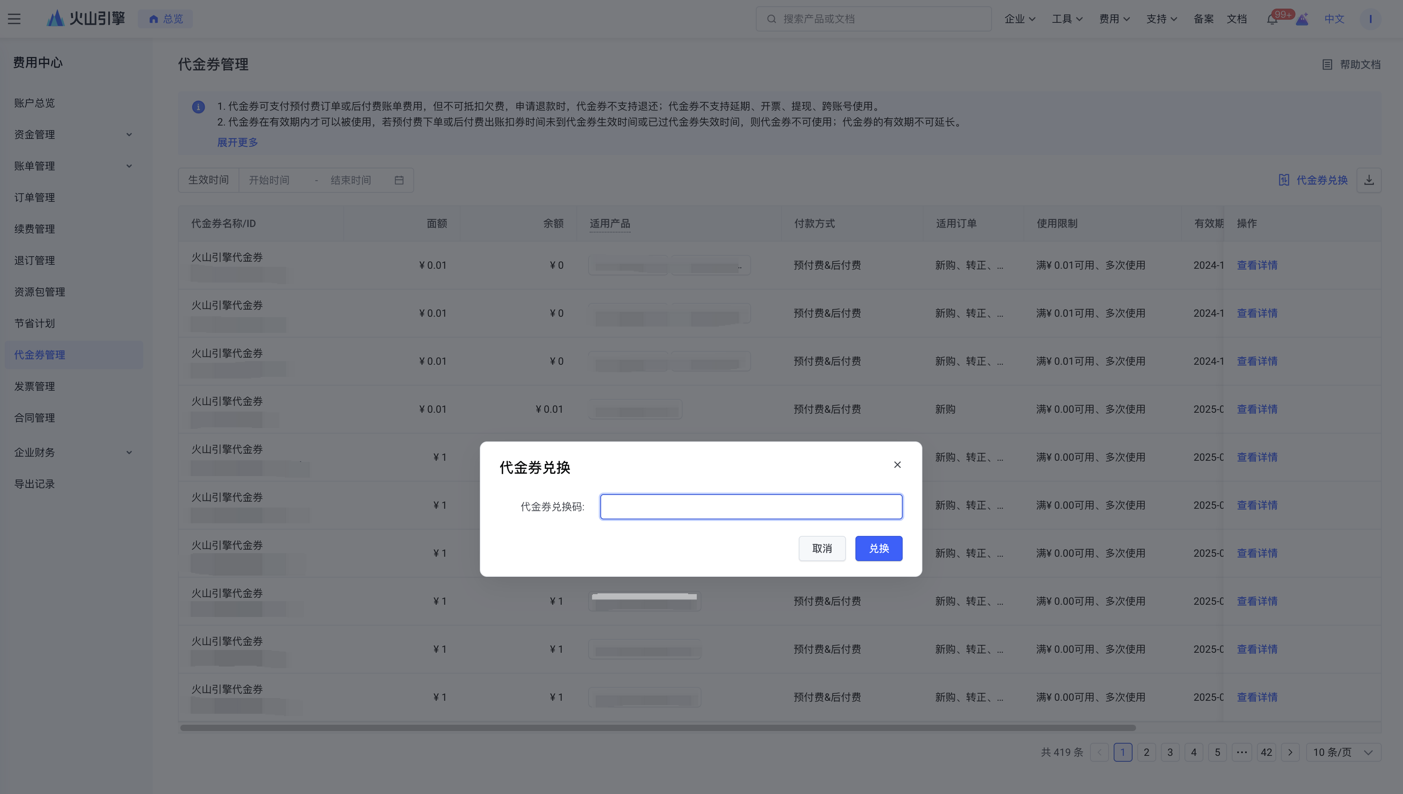Screen dimensions: 1403x794
Task: Focus the 代金券兑换码 input field
Action: tap(751, 507)
